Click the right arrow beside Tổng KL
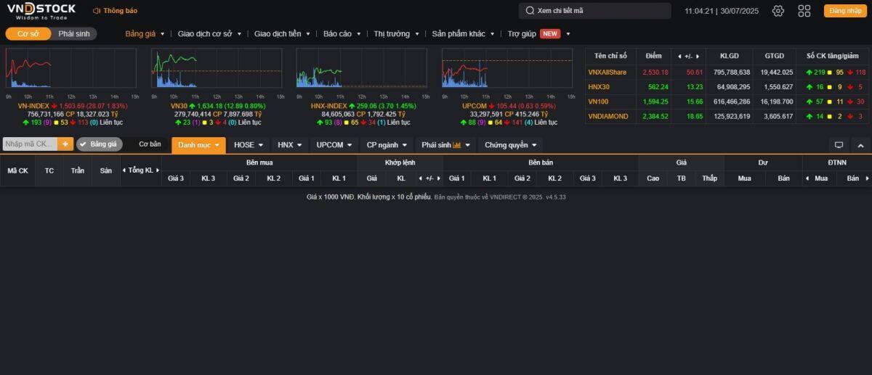The height and width of the screenshot is (375, 872). click(158, 170)
